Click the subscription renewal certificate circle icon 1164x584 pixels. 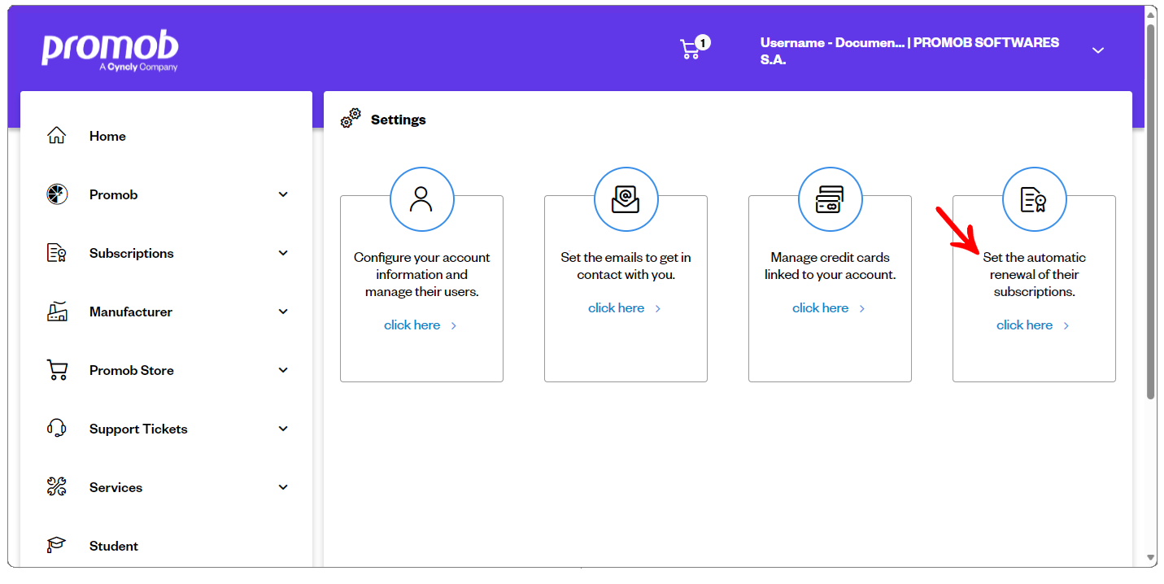[x=1034, y=199]
